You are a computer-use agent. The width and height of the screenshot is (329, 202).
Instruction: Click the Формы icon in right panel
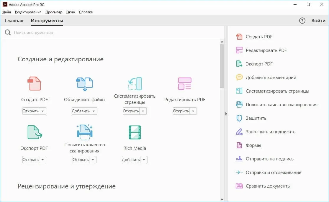pyautogui.click(x=239, y=145)
